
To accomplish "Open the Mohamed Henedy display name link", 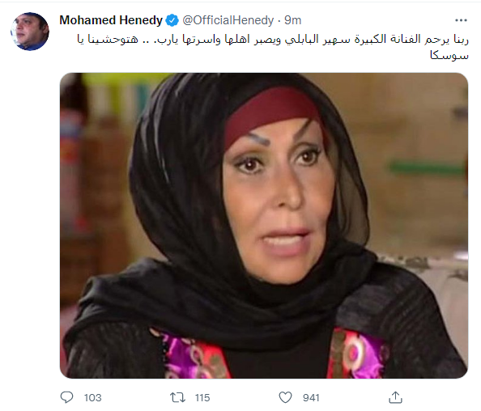I will coord(111,20).
